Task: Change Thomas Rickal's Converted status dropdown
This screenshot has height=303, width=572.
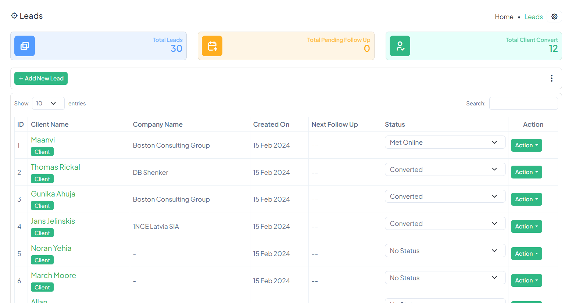Action: coord(445,170)
